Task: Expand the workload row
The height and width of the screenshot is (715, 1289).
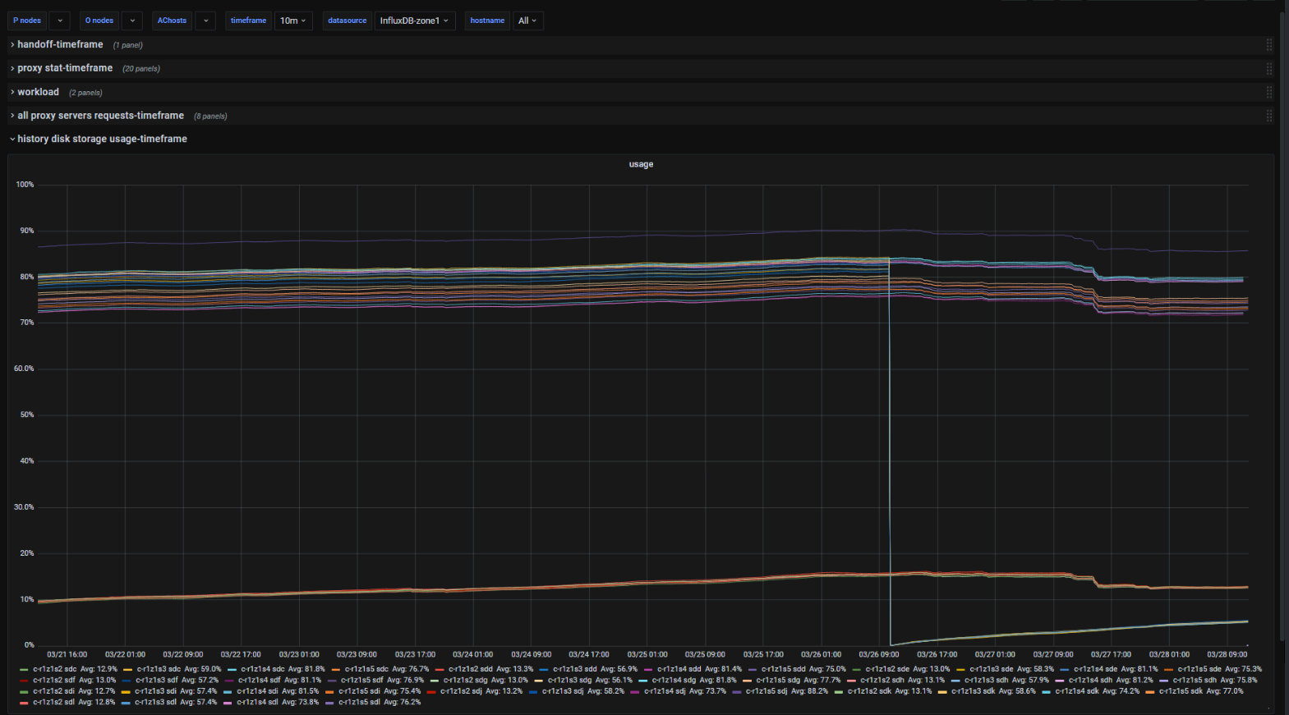Action: 38,92
